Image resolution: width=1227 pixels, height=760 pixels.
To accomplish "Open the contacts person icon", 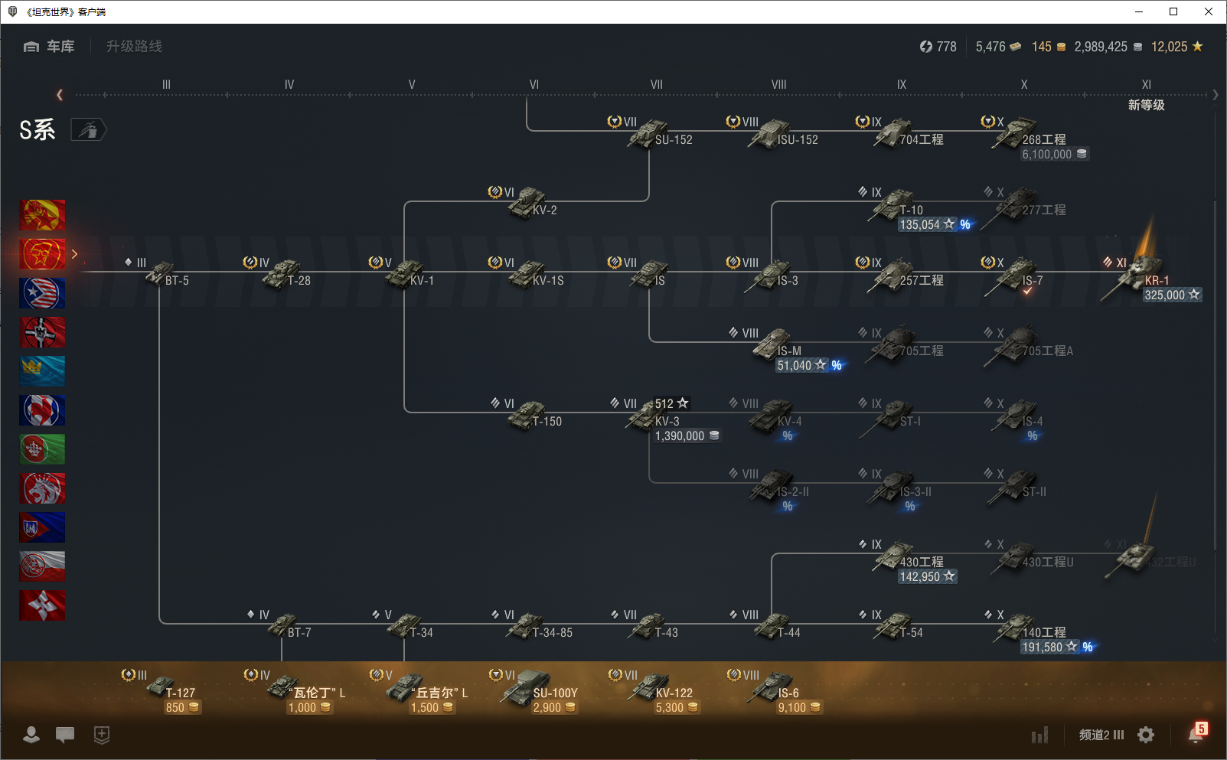I will [x=31, y=735].
